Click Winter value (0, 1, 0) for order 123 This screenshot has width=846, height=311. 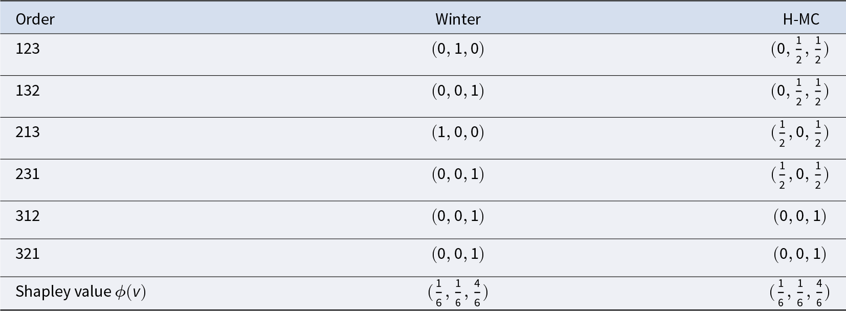(458, 49)
